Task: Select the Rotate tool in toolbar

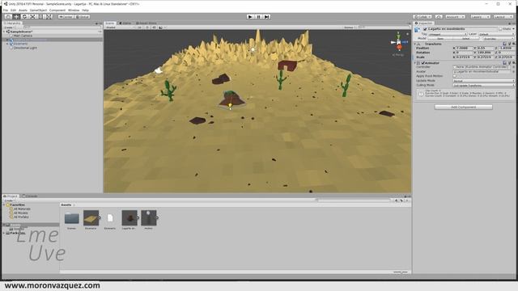Action: (x=24, y=16)
